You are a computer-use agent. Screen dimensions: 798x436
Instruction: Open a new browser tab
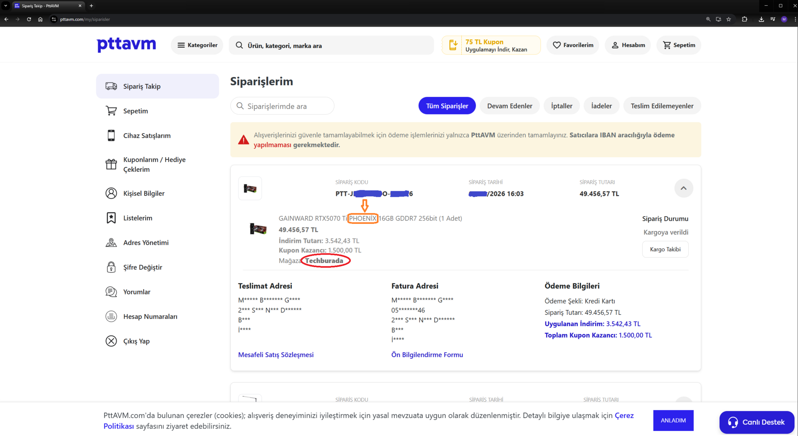tap(91, 6)
